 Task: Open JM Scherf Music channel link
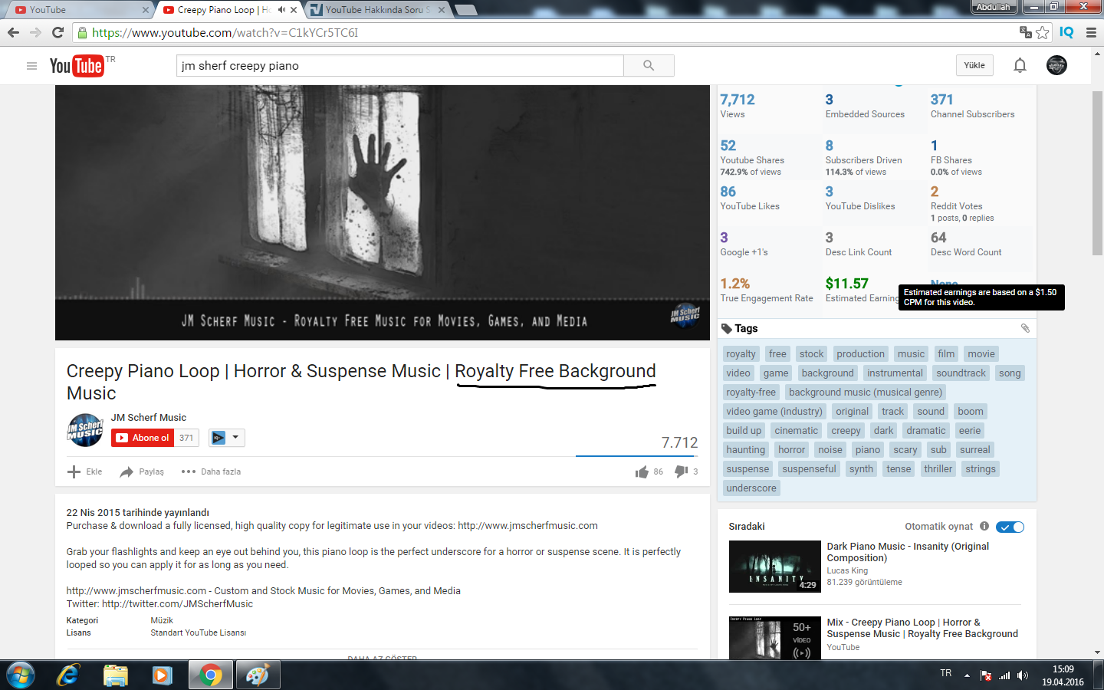[x=149, y=417]
